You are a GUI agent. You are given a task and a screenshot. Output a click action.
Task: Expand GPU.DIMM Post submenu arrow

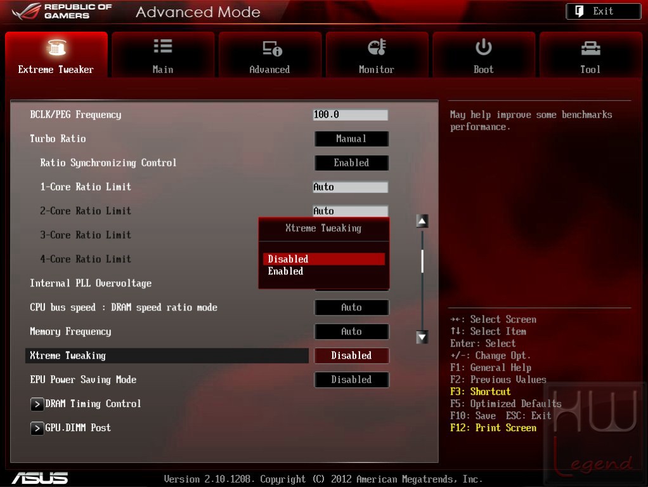37,428
